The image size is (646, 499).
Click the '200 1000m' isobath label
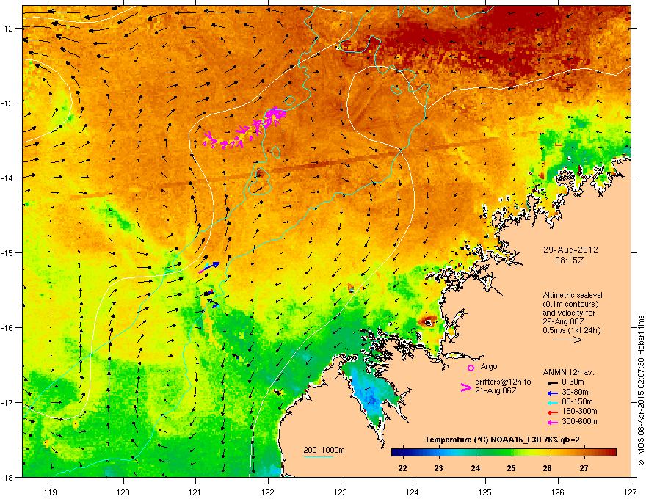click(x=324, y=450)
